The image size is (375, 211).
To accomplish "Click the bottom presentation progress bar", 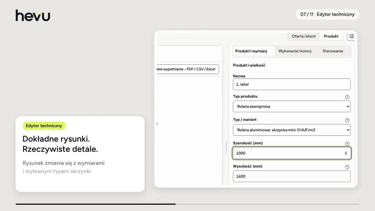I will [x=187, y=204].
